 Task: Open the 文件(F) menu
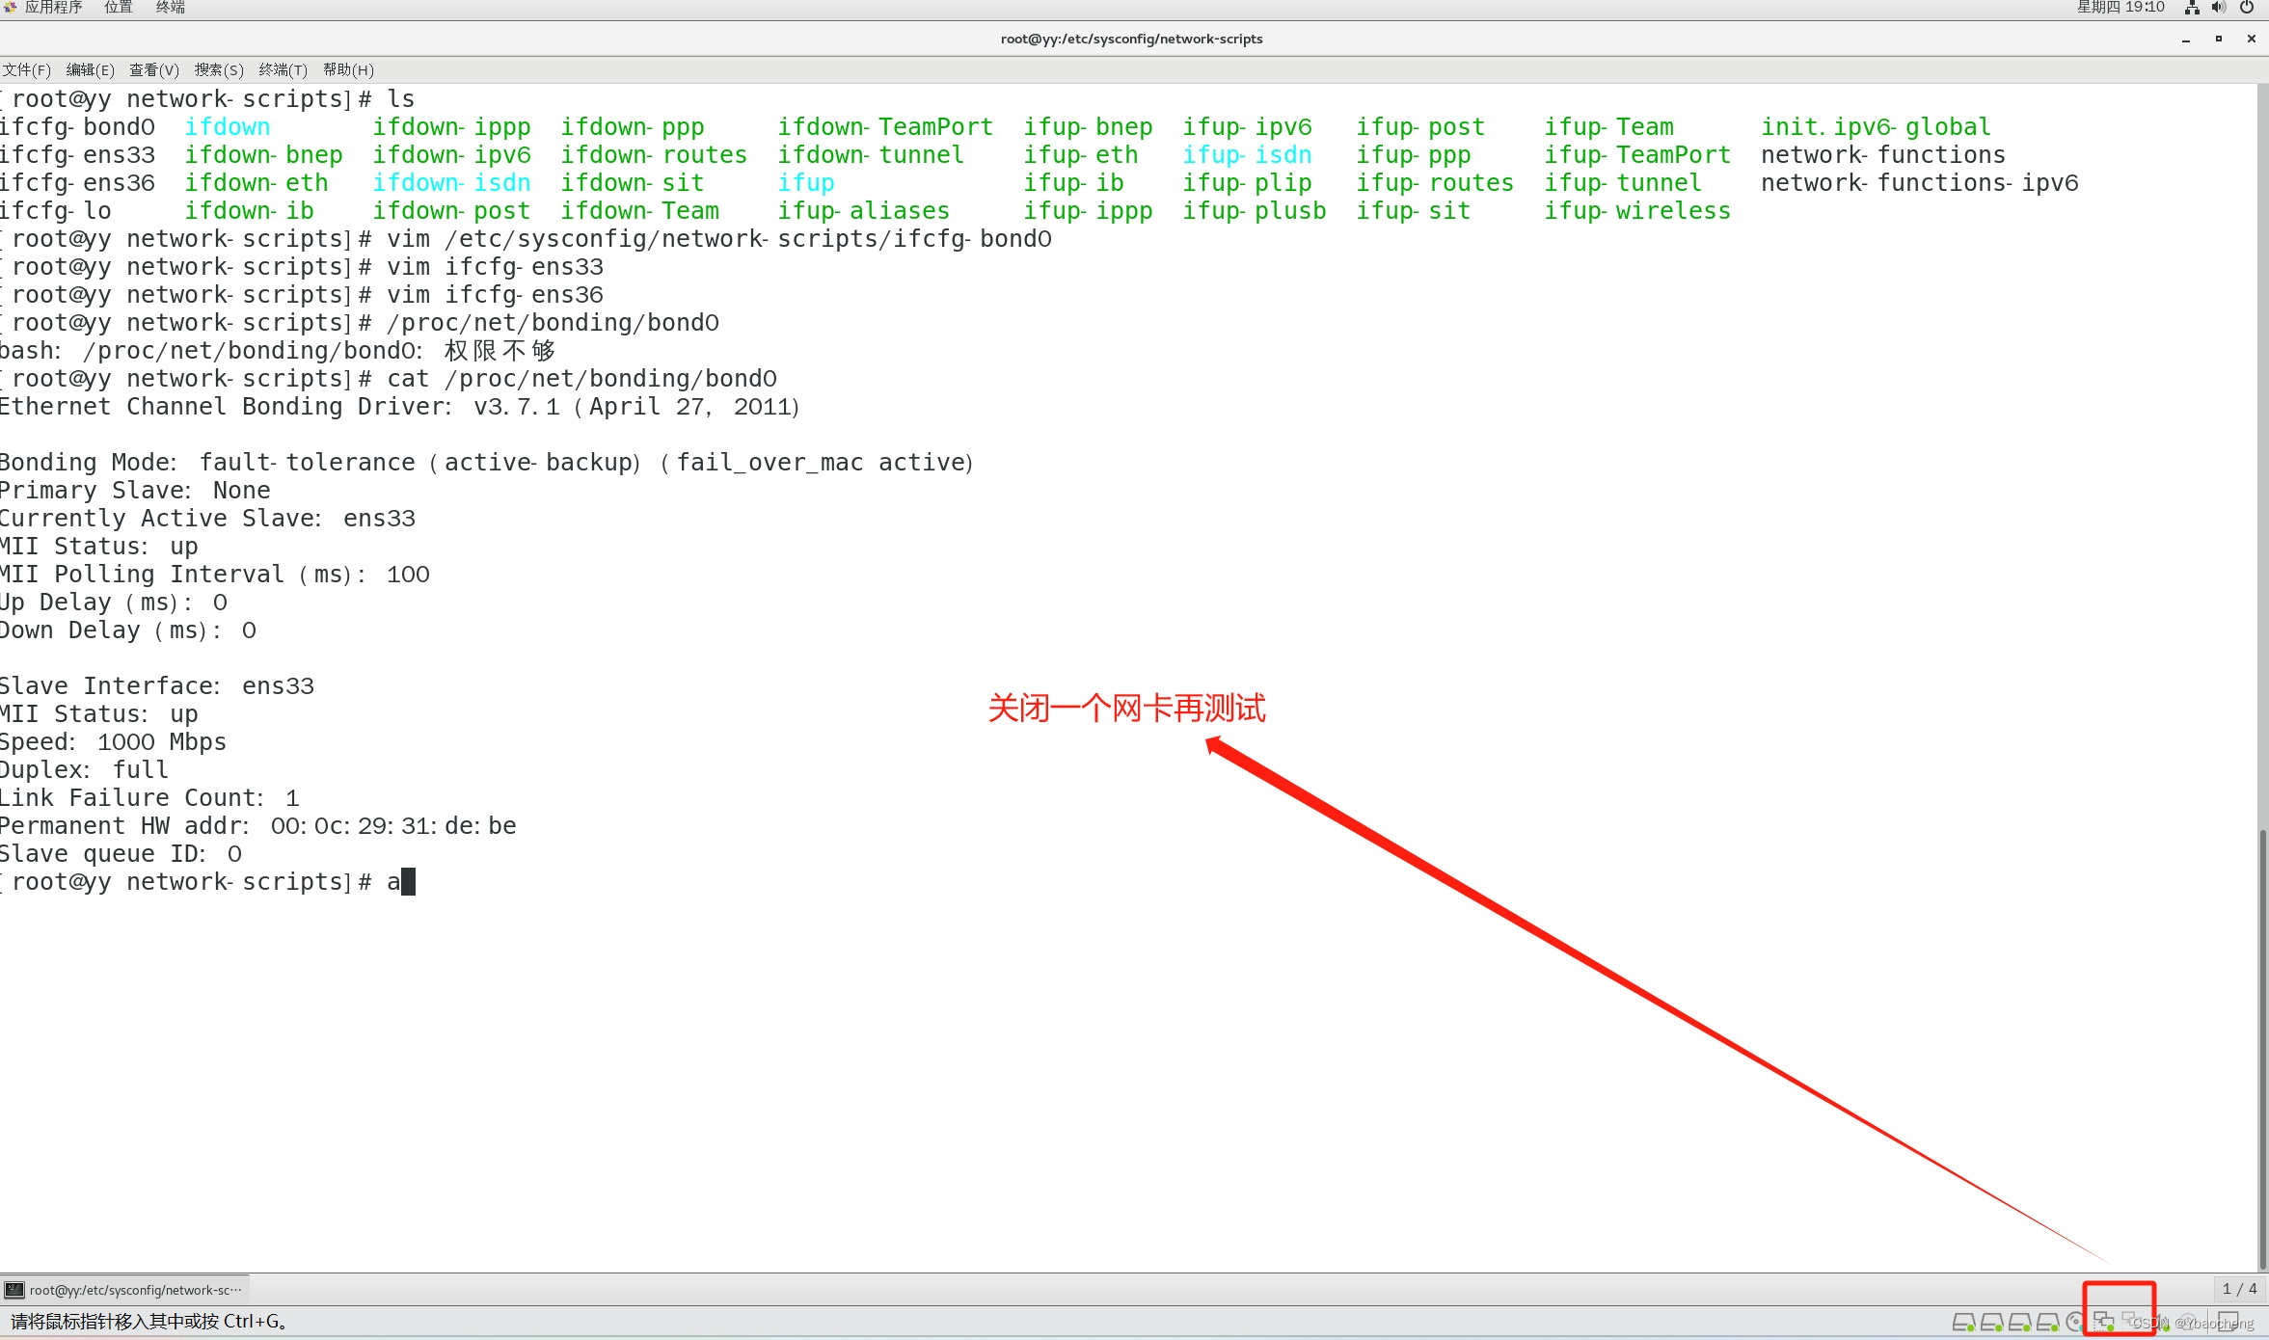[26, 69]
